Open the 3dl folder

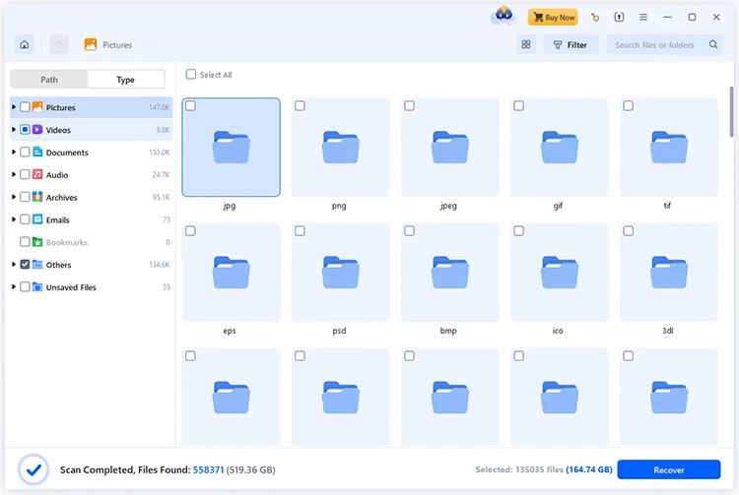pos(669,273)
